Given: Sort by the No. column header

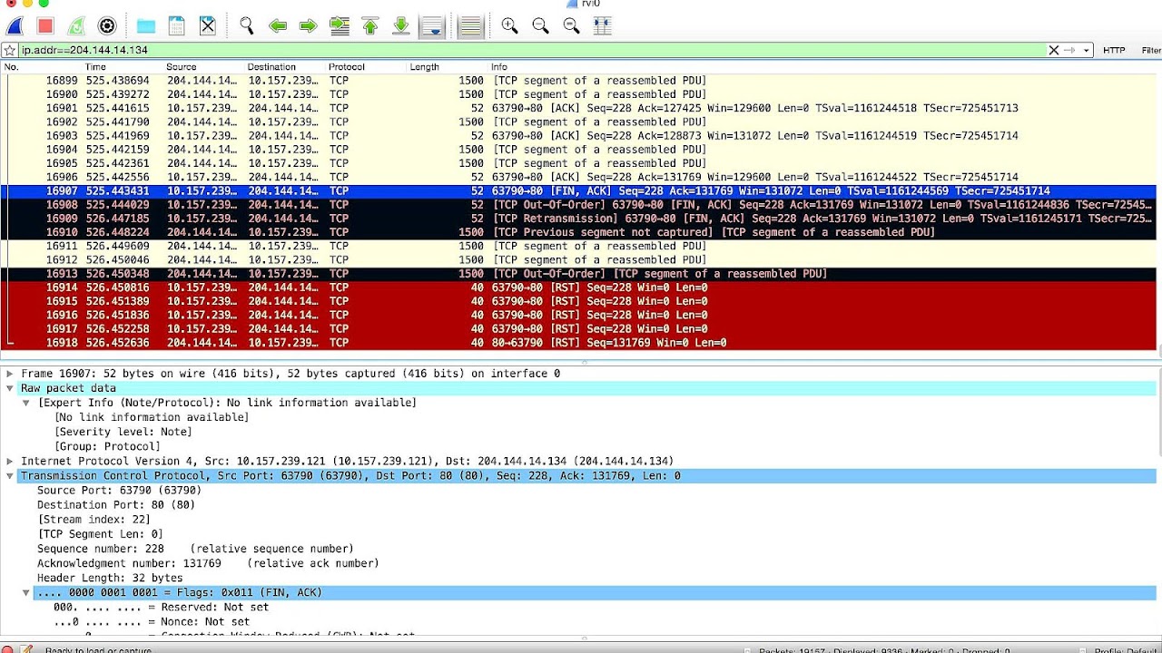Looking at the screenshot, I should pyautogui.click(x=11, y=66).
